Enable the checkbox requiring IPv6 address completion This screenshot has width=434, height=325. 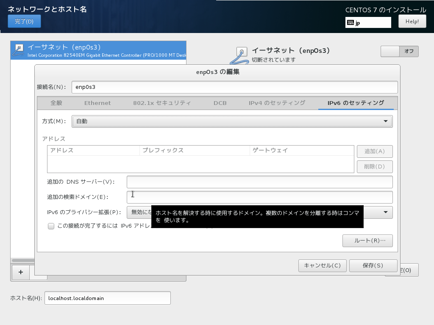click(51, 226)
